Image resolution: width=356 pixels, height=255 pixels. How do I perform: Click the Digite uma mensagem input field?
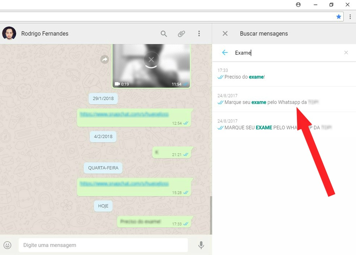[x=103, y=245]
